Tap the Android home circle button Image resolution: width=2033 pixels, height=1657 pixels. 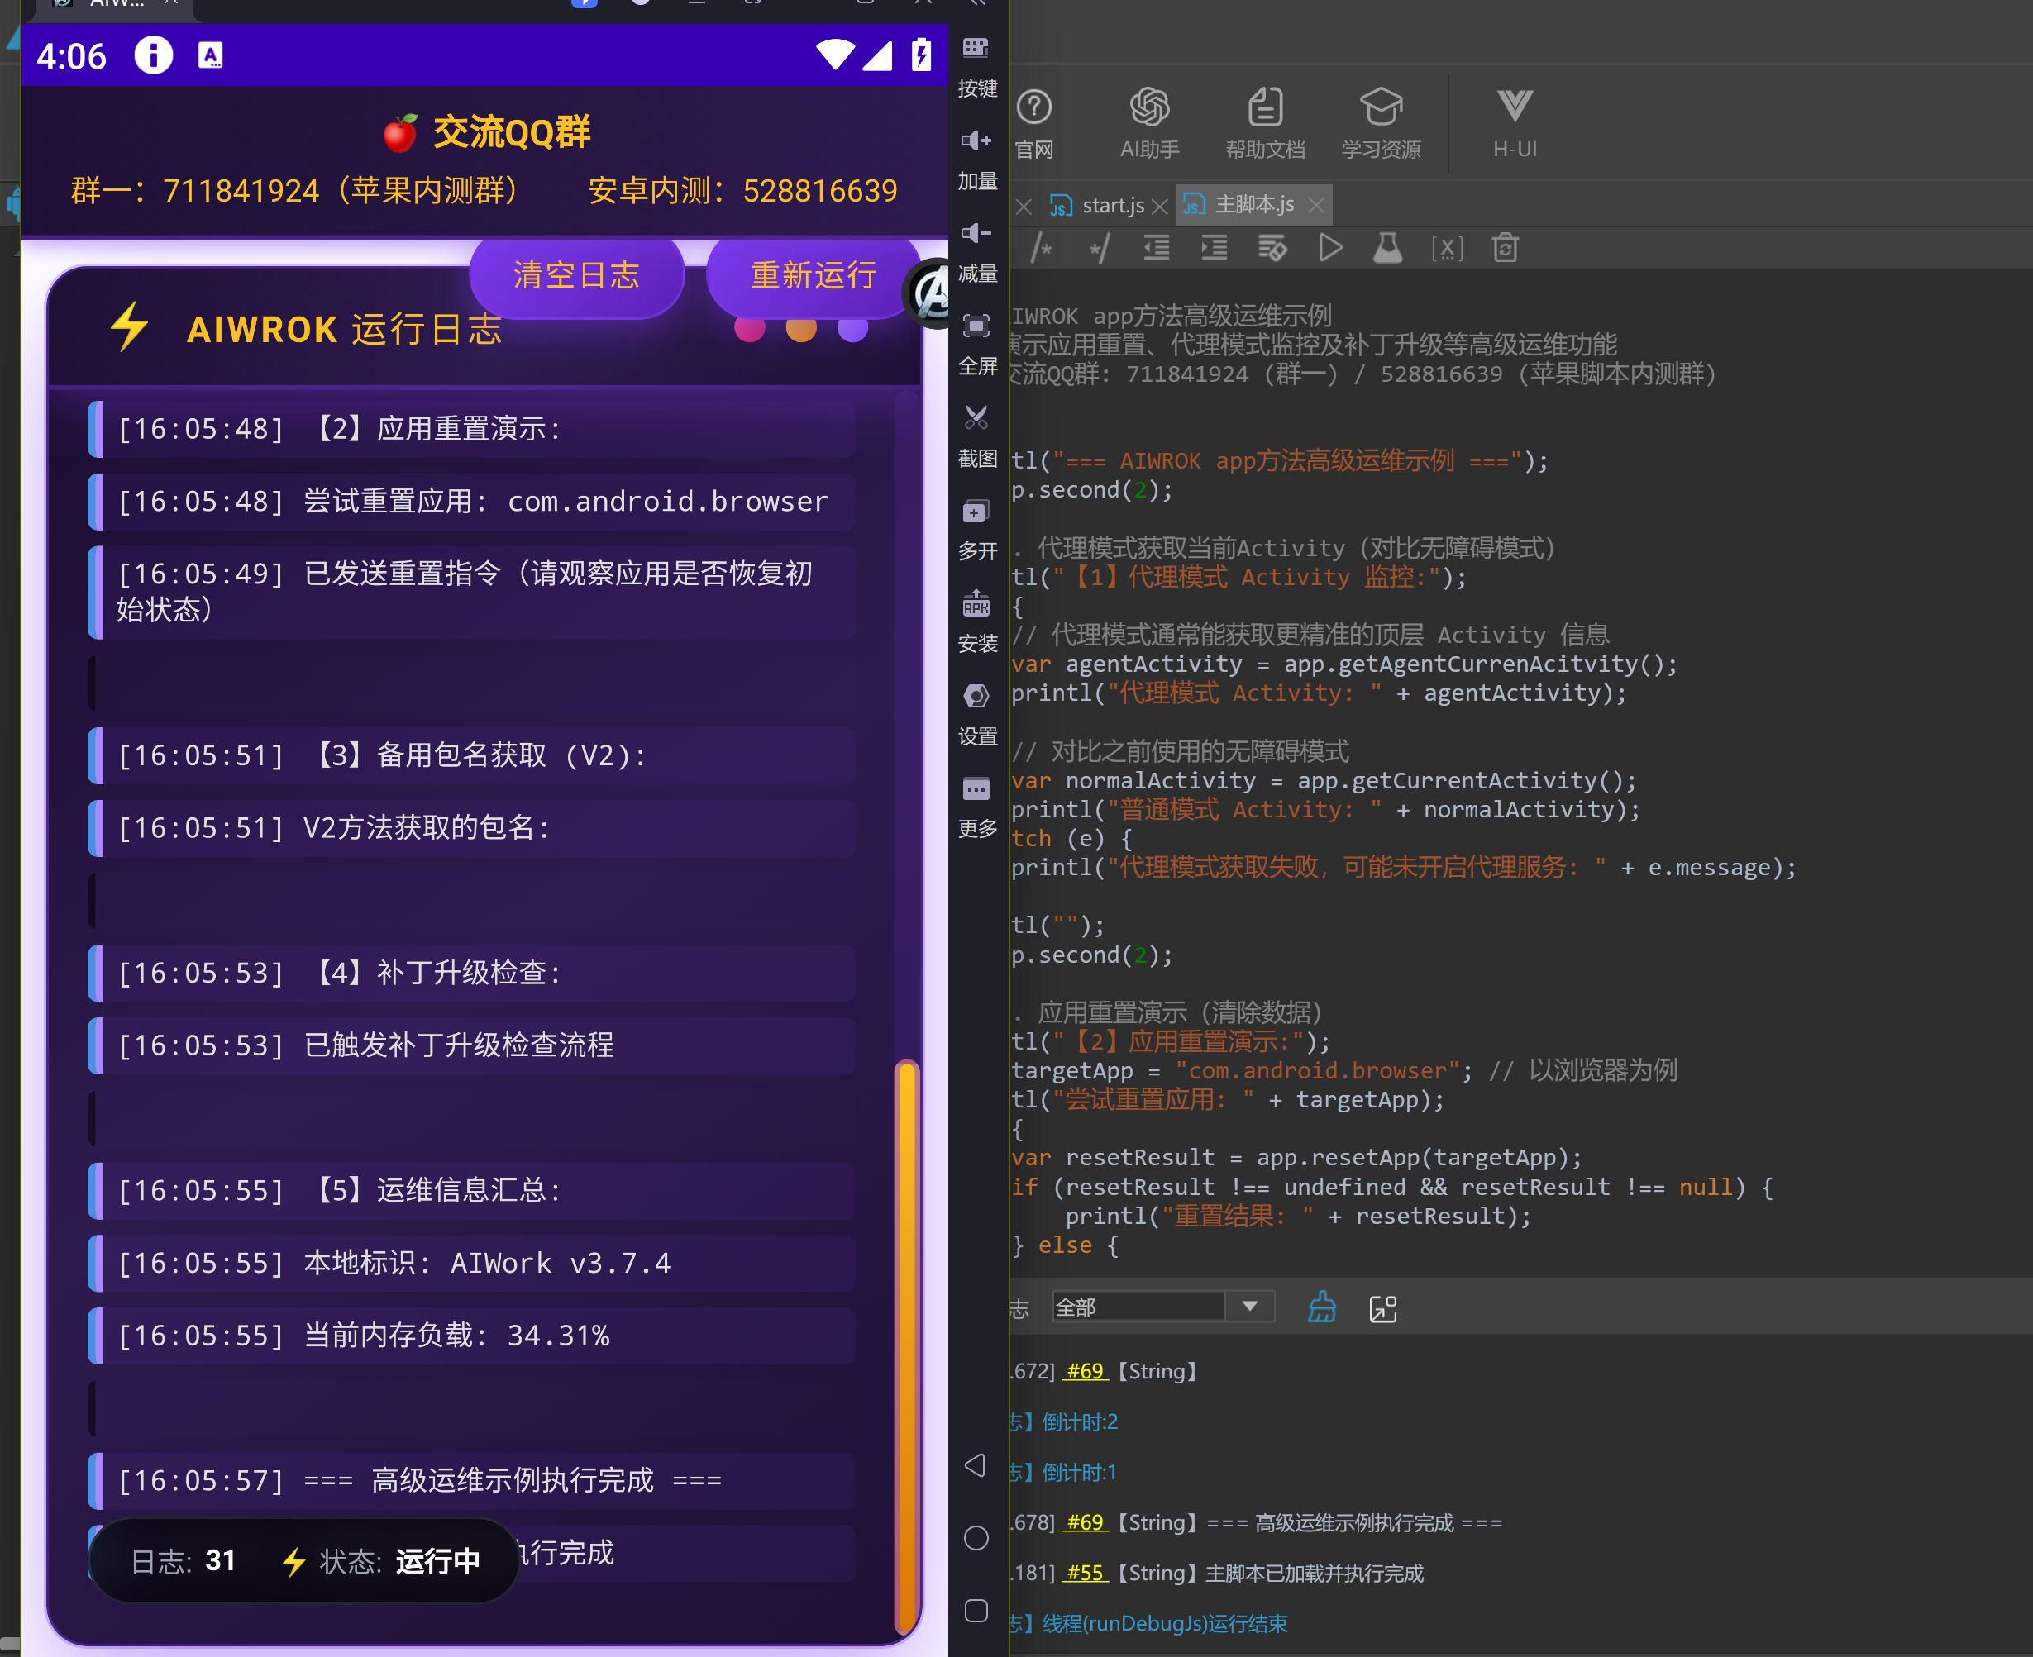tap(976, 1538)
